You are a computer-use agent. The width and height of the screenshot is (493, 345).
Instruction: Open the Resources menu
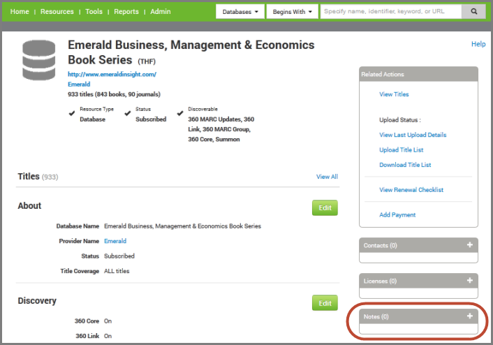[57, 12]
